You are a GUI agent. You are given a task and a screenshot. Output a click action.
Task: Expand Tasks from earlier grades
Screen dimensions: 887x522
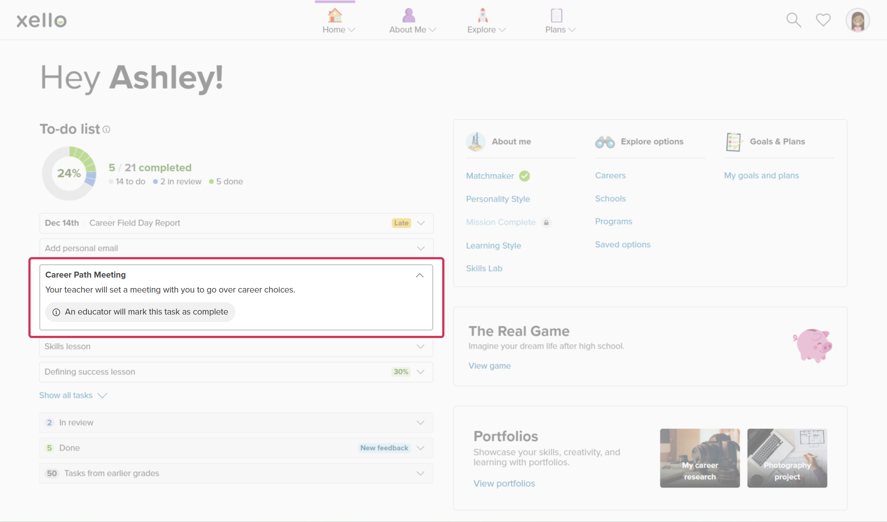pyautogui.click(x=420, y=473)
